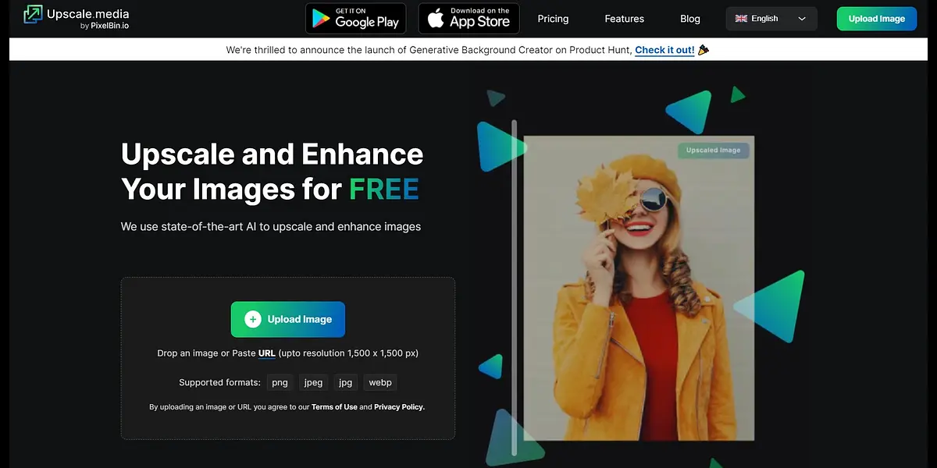The image size is (937, 468).
Task: Open the Google Play store badge
Action: coord(356,18)
